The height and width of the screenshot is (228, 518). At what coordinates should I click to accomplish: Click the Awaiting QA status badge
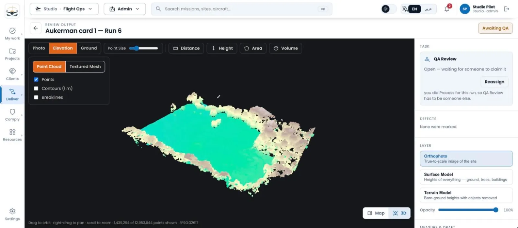[x=495, y=28]
